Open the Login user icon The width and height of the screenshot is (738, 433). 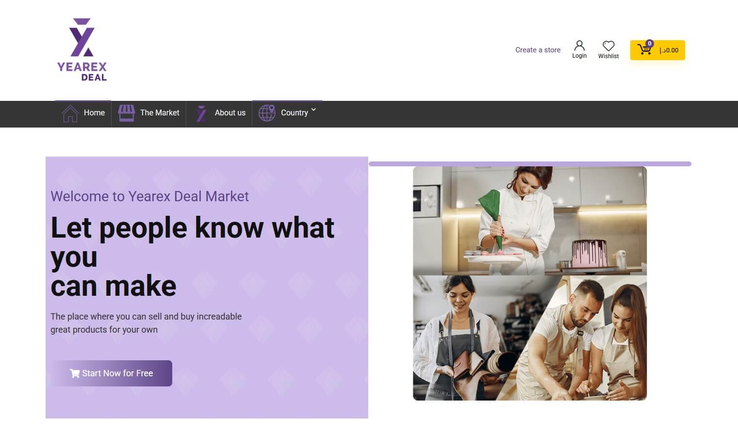(x=579, y=46)
